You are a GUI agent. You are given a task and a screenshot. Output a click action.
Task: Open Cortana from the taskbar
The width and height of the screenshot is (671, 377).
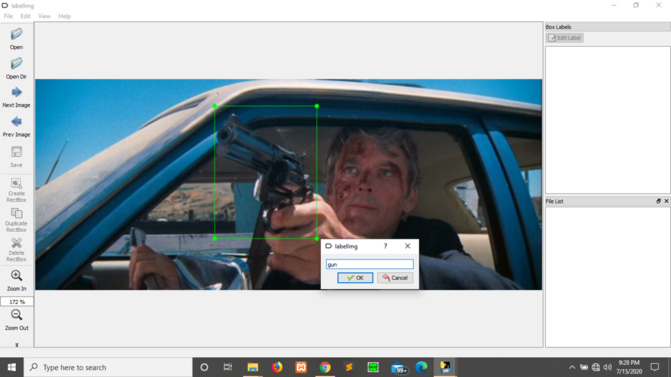click(x=204, y=367)
